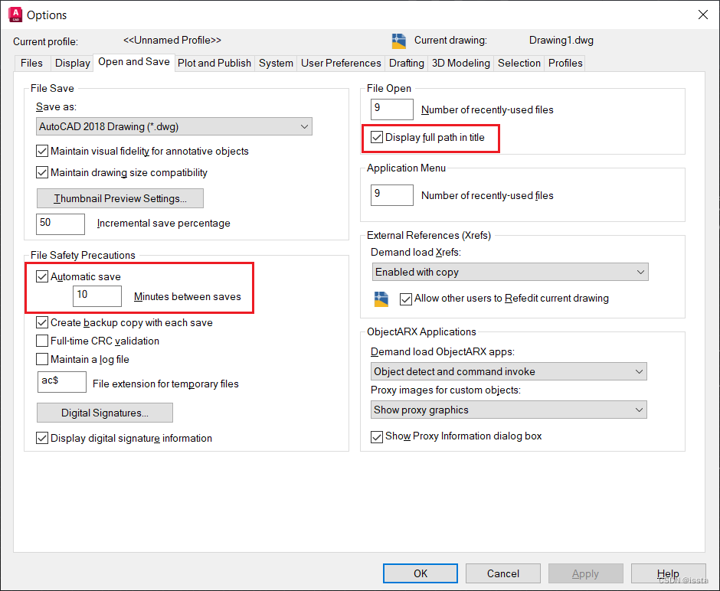Image resolution: width=720 pixels, height=591 pixels.
Task: Go to Plot and Publish tab
Action: 214,64
